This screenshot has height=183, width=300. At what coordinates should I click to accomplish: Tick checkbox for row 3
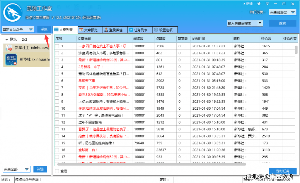(x=57, y=60)
